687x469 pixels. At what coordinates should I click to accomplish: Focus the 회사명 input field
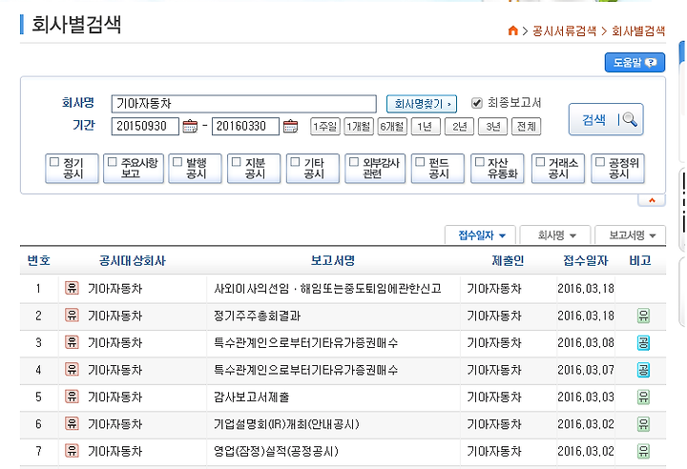244,104
